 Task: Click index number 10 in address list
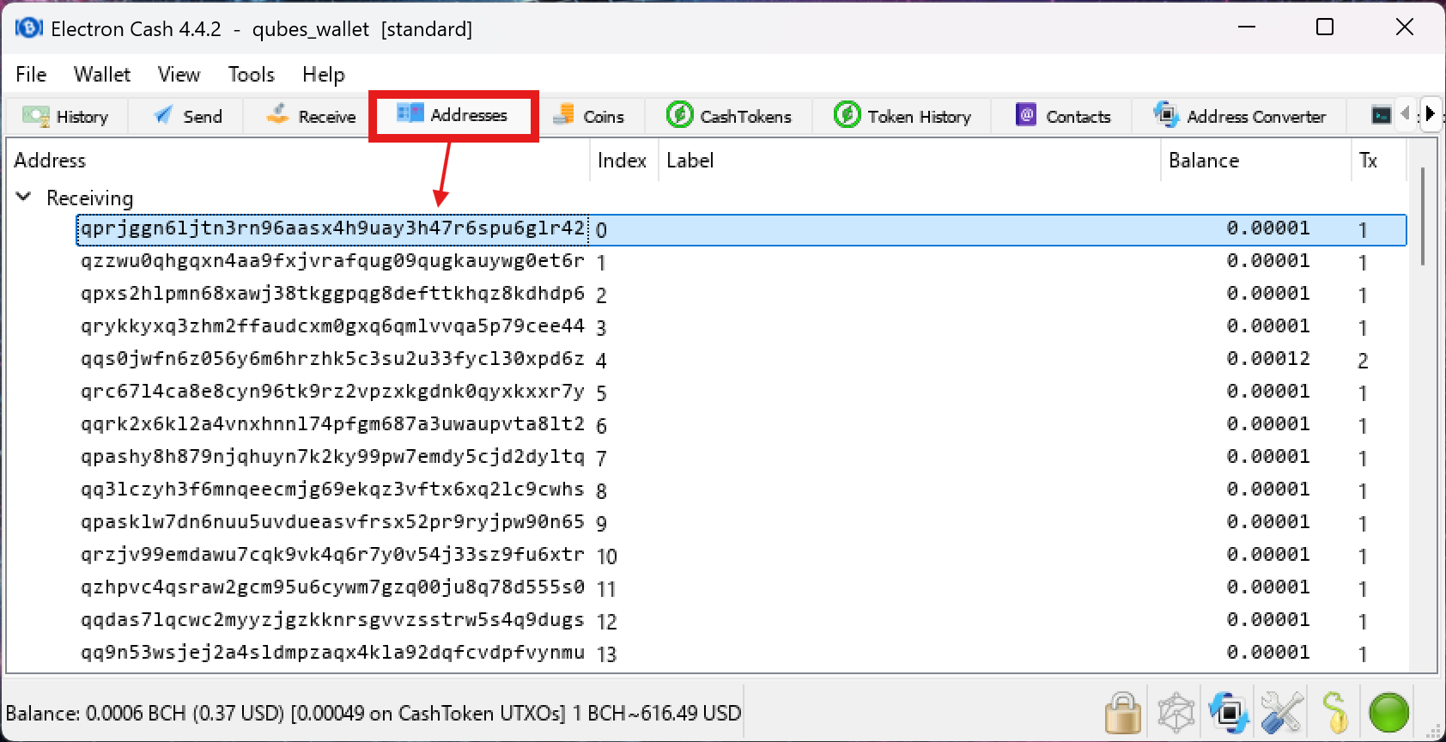click(x=607, y=556)
